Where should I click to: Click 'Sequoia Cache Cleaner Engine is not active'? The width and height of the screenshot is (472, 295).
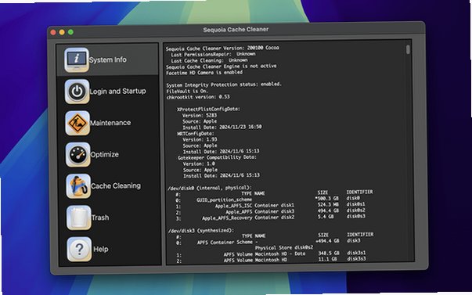pos(222,67)
